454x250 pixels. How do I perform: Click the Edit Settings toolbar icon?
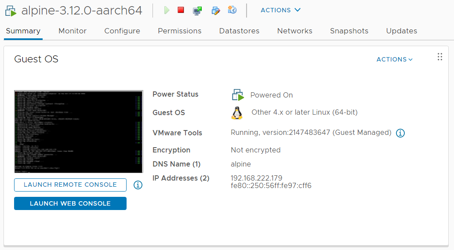pos(216,11)
